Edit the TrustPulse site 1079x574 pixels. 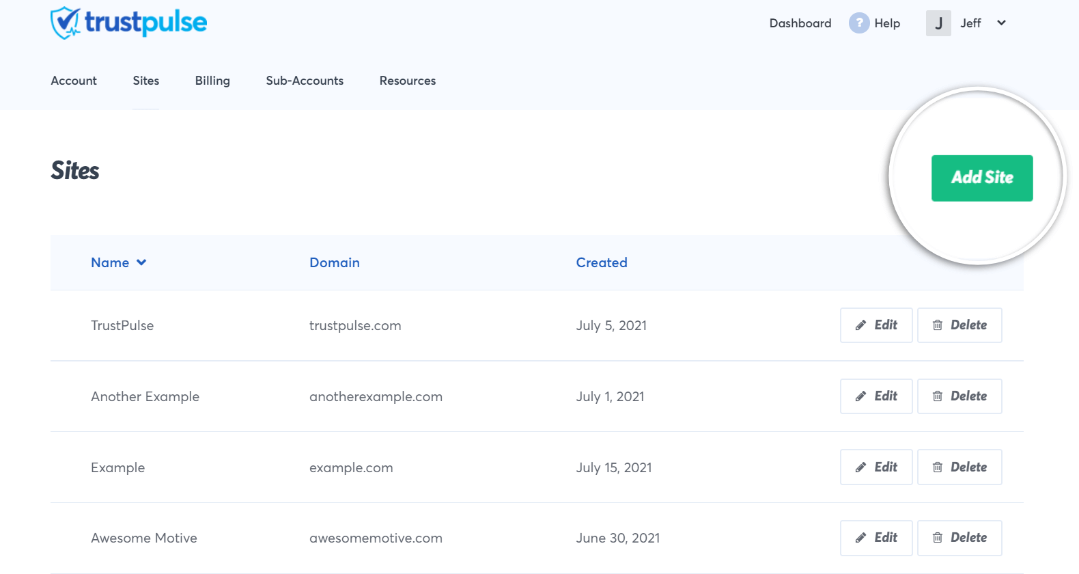click(x=876, y=325)
